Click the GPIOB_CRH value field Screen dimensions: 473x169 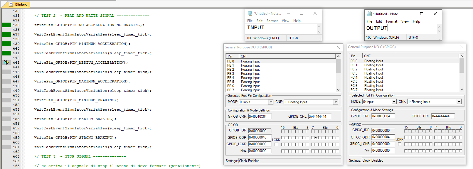[x=260, y=116]
